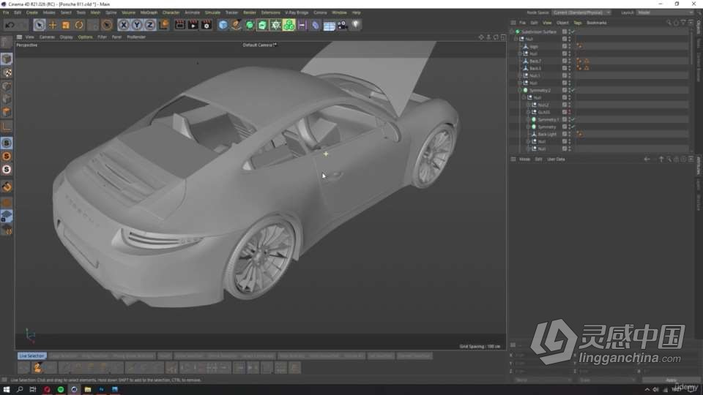703x395 pixels.
Task: Click the Spline Pen tool icon
Action: [x=237, y=25]
